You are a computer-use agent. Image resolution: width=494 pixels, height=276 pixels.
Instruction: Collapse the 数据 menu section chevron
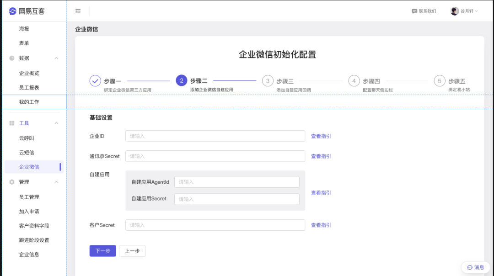click(x=56, y=58)
